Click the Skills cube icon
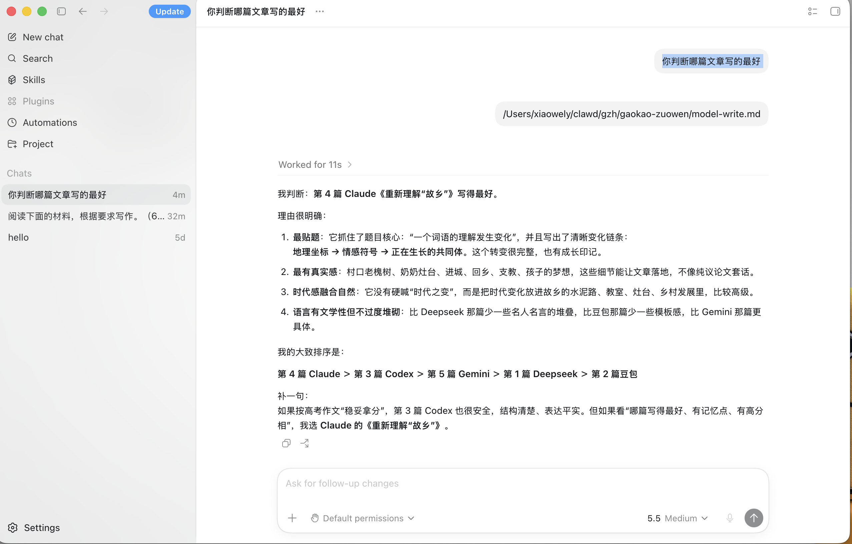 (x=12, y=80)
